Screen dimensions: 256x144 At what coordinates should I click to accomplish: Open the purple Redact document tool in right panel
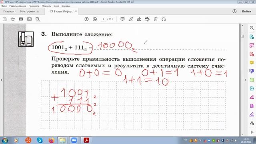tap(252, 106)
